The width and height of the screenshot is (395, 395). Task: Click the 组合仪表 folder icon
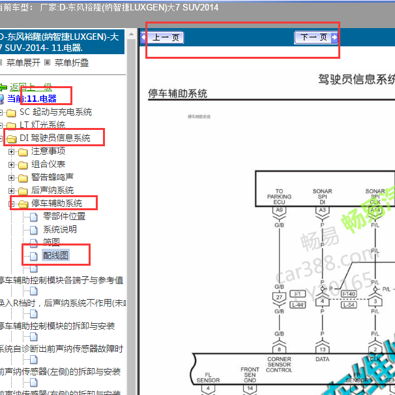click(23, 165)
